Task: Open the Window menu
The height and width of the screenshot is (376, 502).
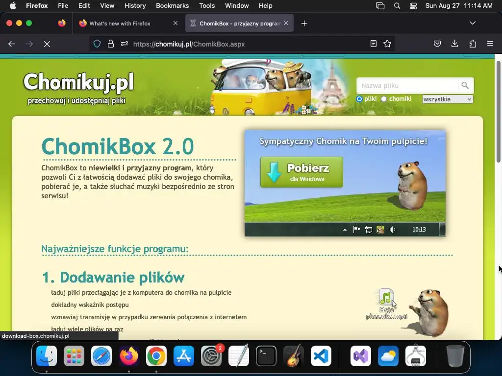Action: coord(237,6)
